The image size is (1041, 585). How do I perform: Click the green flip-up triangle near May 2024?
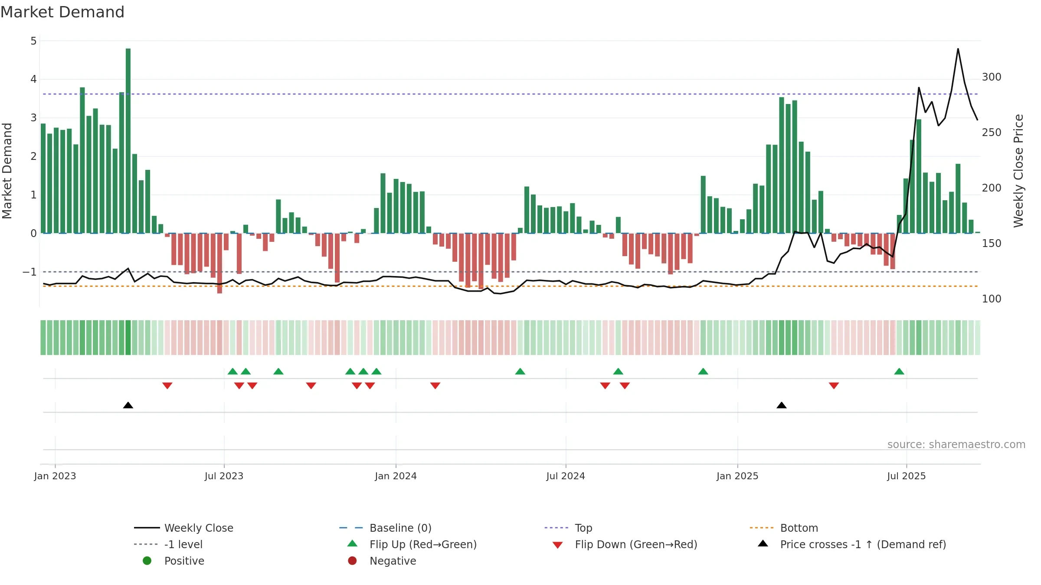pos(520,371)
